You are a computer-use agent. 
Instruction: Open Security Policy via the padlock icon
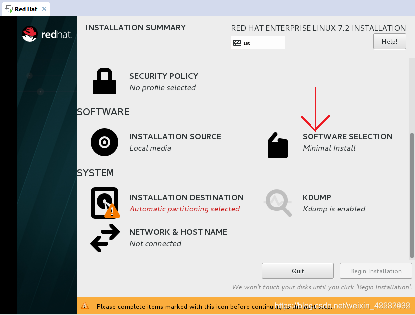(104, 81)
